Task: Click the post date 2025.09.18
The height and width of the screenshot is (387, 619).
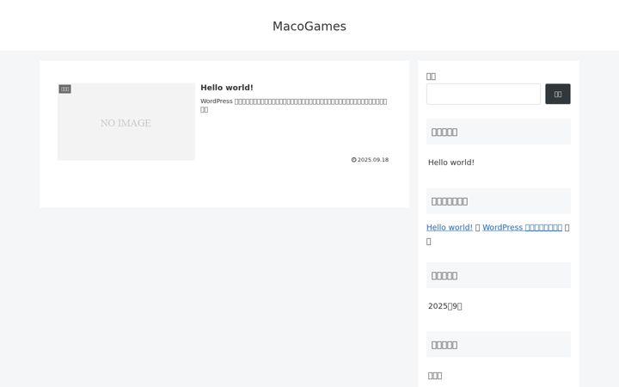Action: pos(372,160)
